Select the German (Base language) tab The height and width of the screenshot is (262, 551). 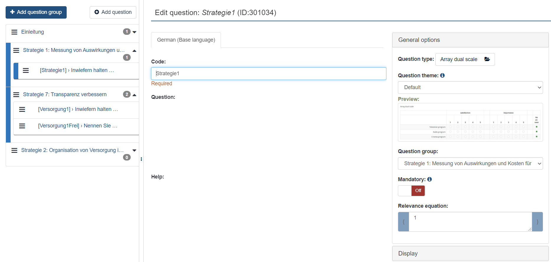tap(186, 40)
